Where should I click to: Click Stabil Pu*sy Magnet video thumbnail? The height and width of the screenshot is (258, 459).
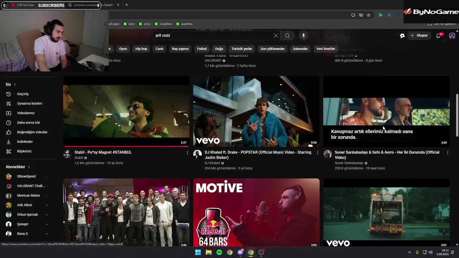coord(126,111)
